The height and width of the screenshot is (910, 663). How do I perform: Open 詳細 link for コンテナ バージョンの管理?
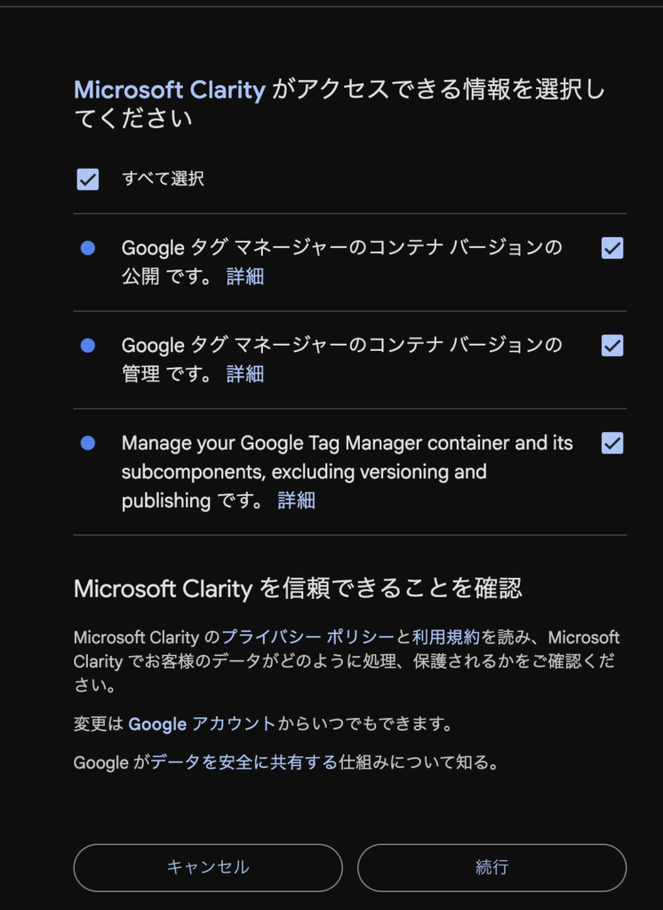[x=245, y=374]
